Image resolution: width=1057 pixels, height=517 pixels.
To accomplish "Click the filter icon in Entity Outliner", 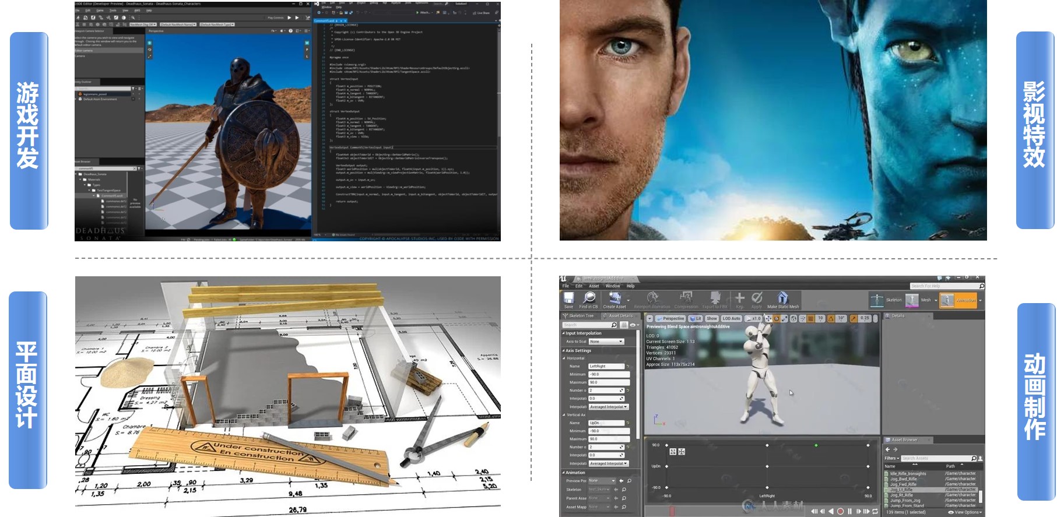I will click(134, 89).
